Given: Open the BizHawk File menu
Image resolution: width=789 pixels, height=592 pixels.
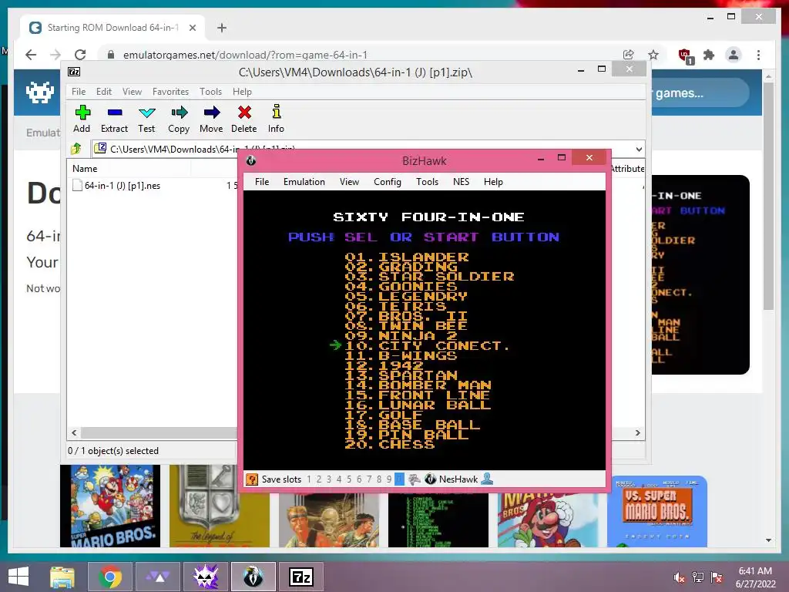Looking at the screenshot, I should pos(262,182).
